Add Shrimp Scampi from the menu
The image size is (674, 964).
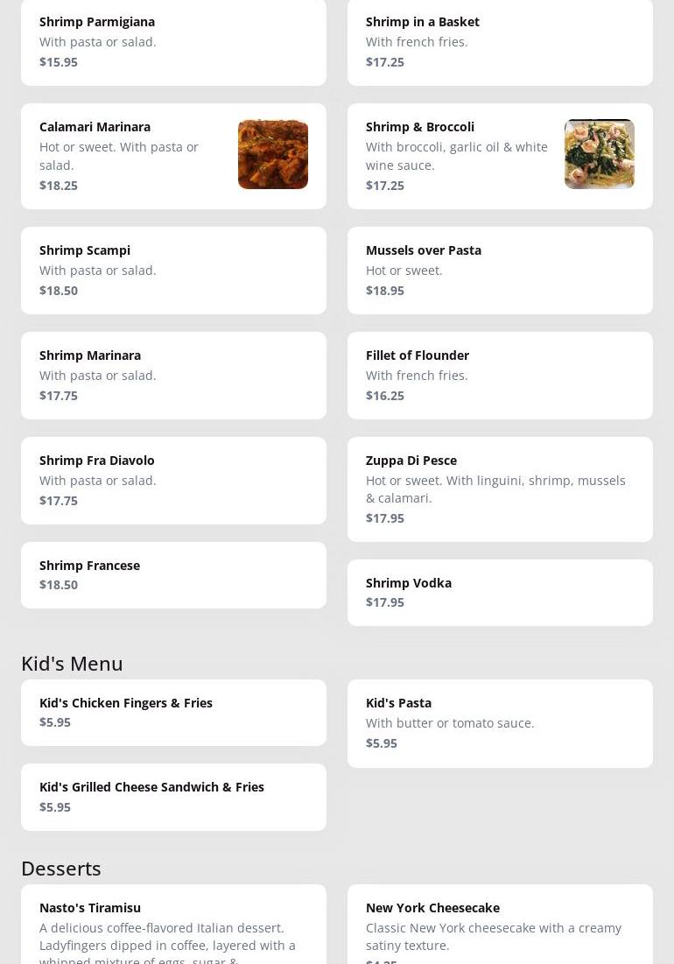coord(173,270)
